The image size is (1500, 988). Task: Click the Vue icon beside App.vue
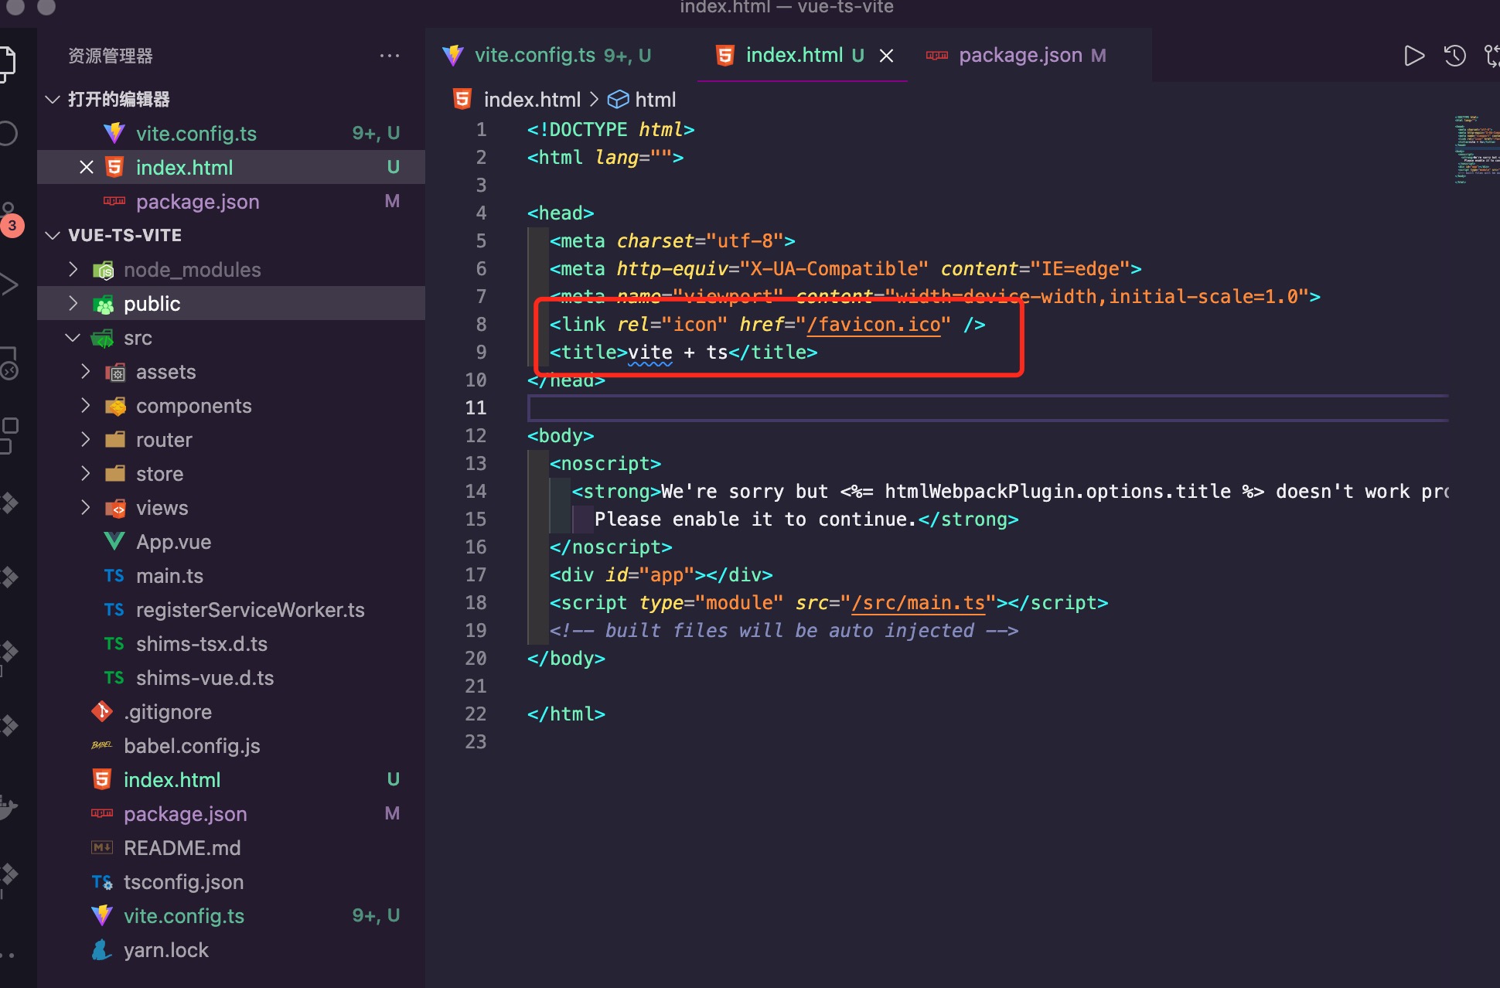pyautogui.click(x=114, y=541)
